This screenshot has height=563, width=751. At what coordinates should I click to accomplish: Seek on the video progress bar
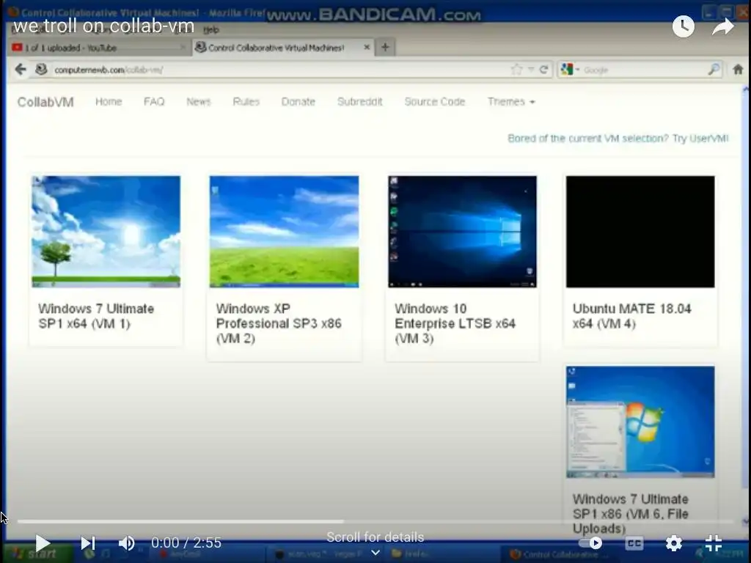tap(375, 521)
